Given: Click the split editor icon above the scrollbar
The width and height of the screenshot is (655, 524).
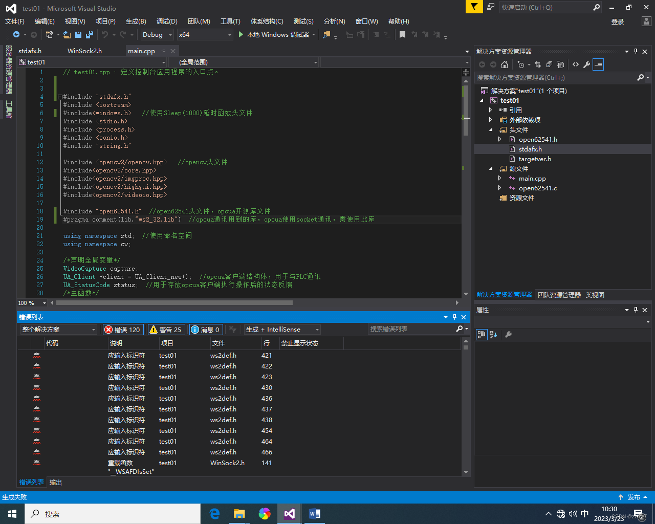Looking at the screenshot, I should (466, 72).
